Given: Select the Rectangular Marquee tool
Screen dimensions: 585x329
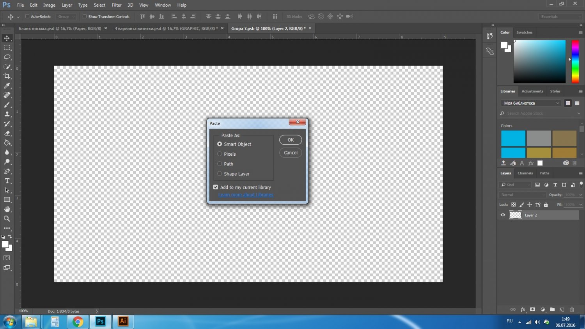Looking at the screenshot, I should point(7,48).
